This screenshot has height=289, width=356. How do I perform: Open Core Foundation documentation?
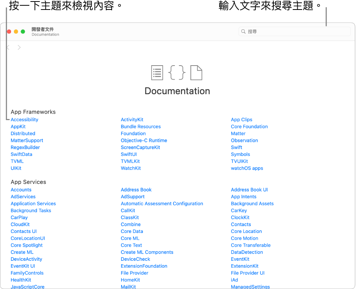pyautogui.click(x=249, y=127)
